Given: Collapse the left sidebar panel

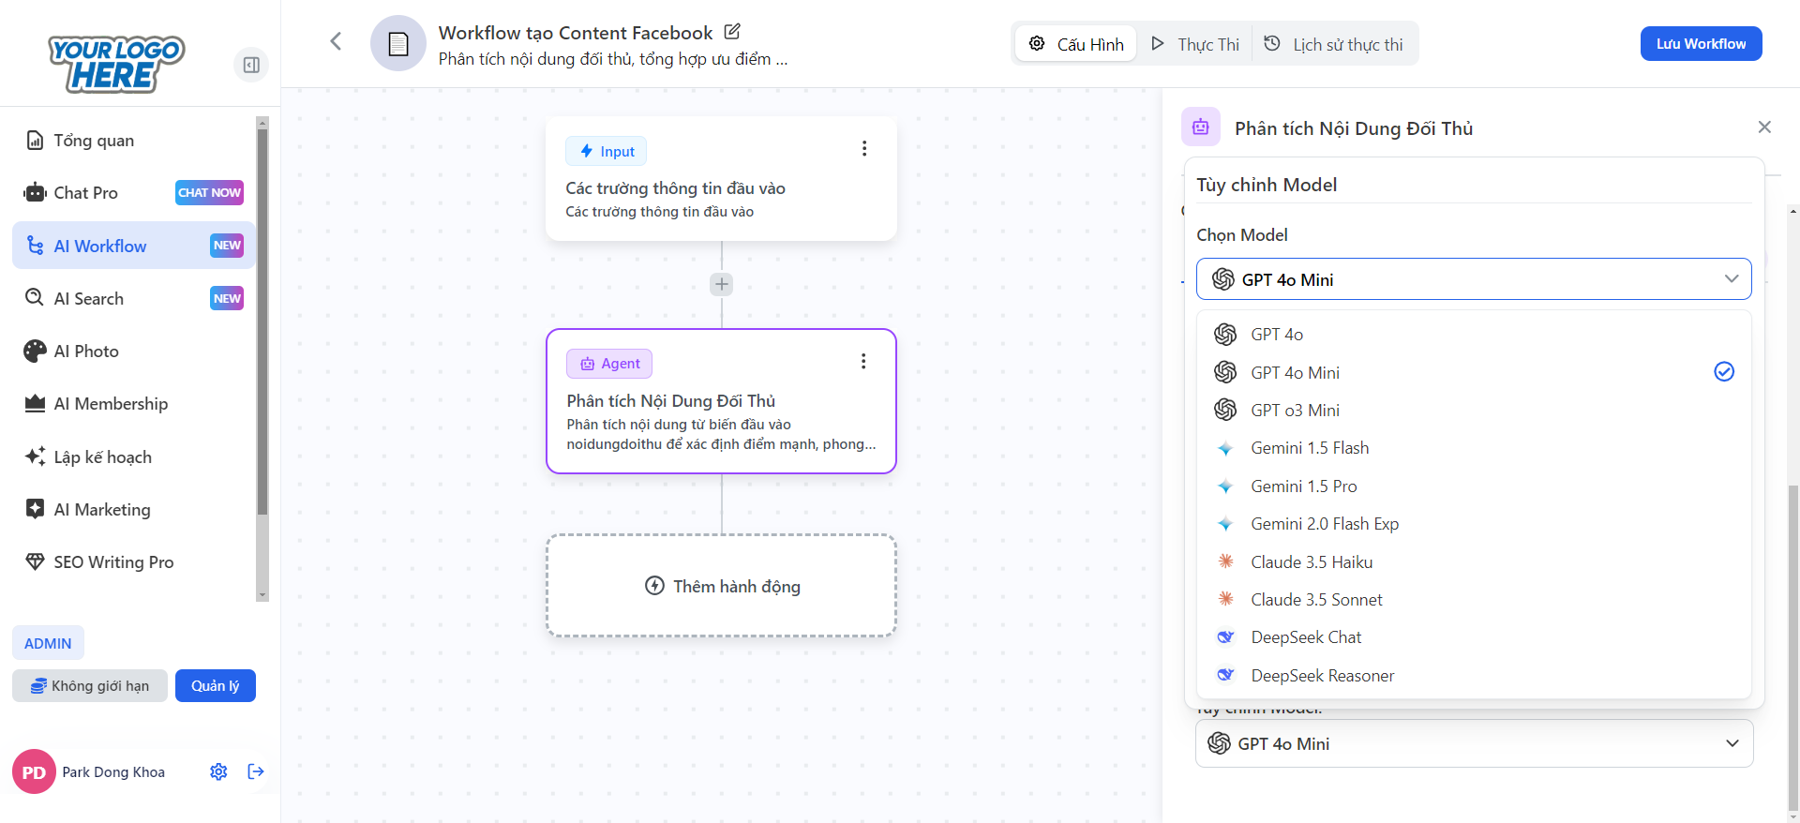Looking at the screenshot, I should point(250,65).
